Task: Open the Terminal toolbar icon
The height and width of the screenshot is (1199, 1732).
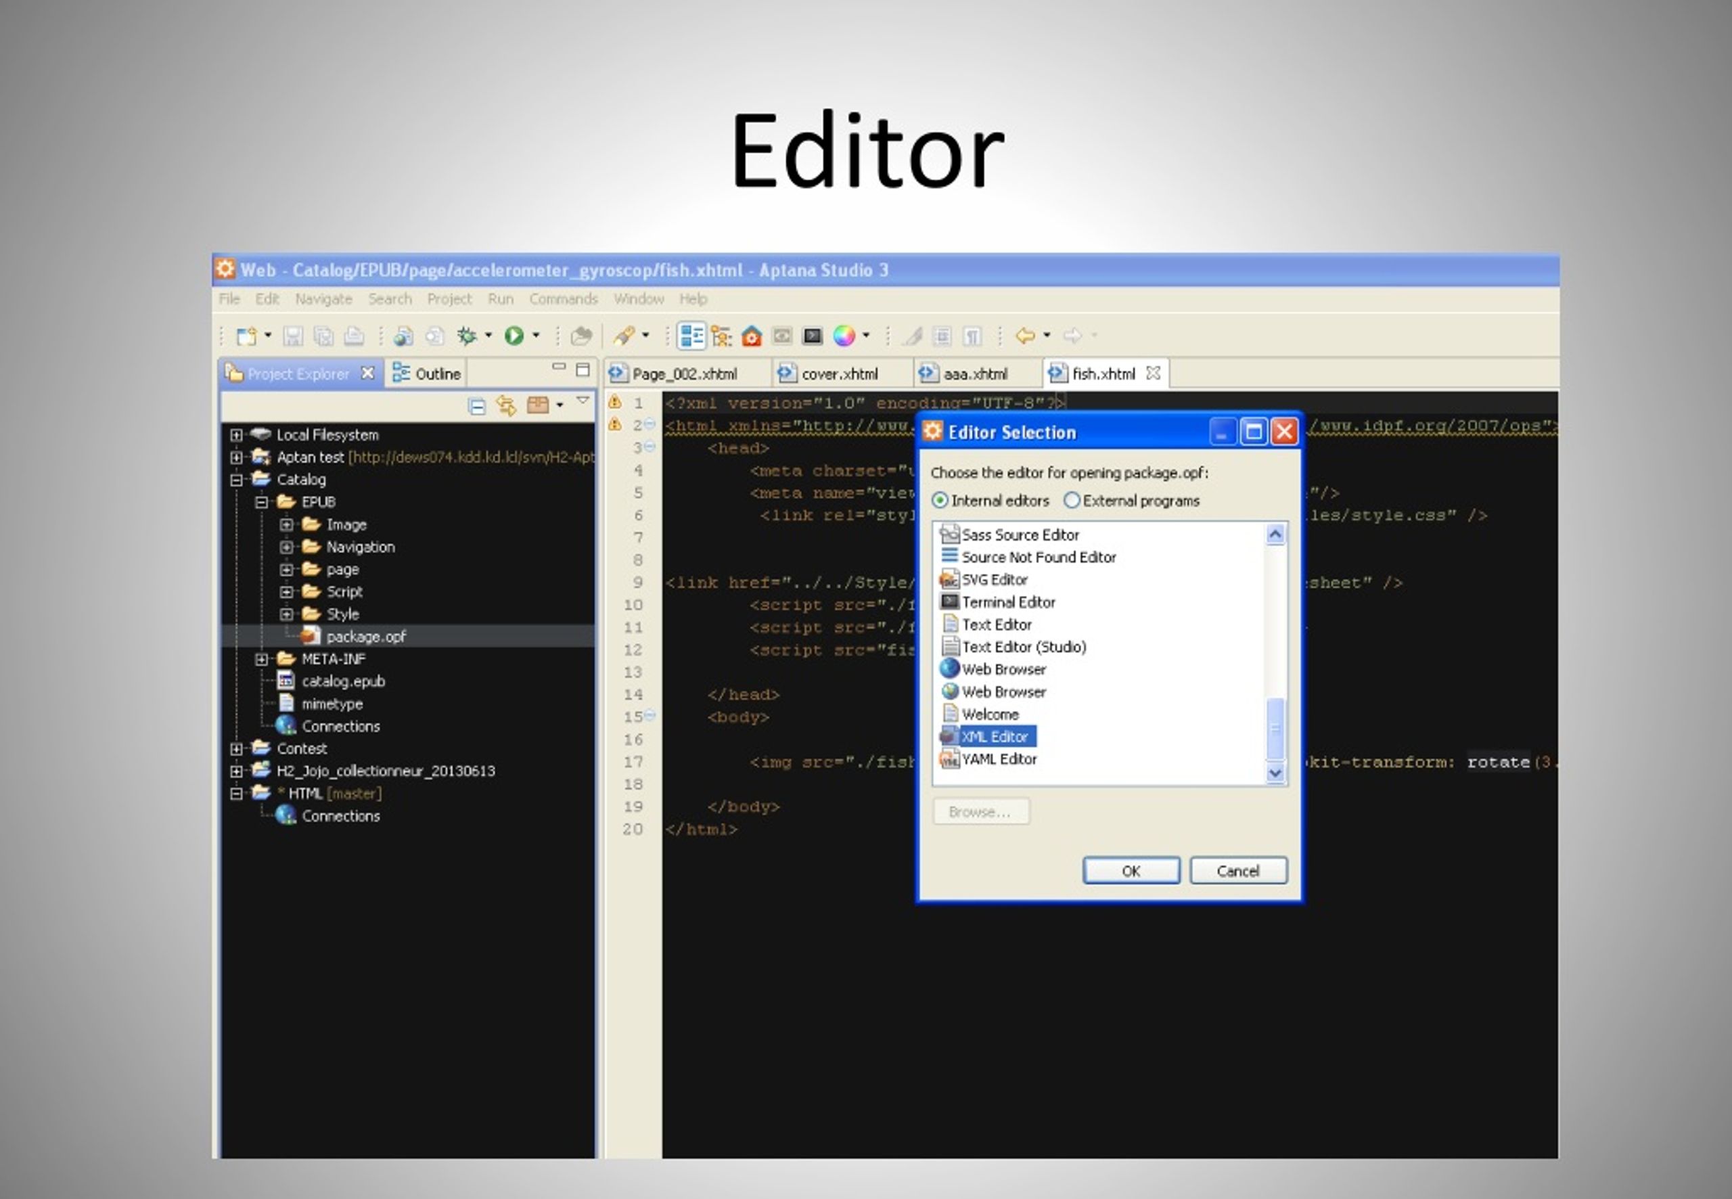Action: 813,336
